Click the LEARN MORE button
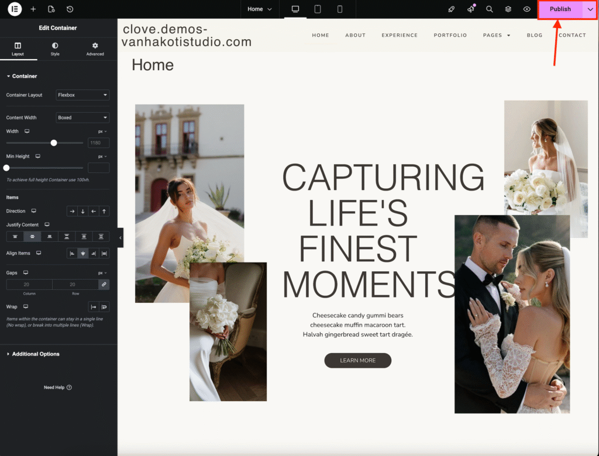 tap(357, 360)
